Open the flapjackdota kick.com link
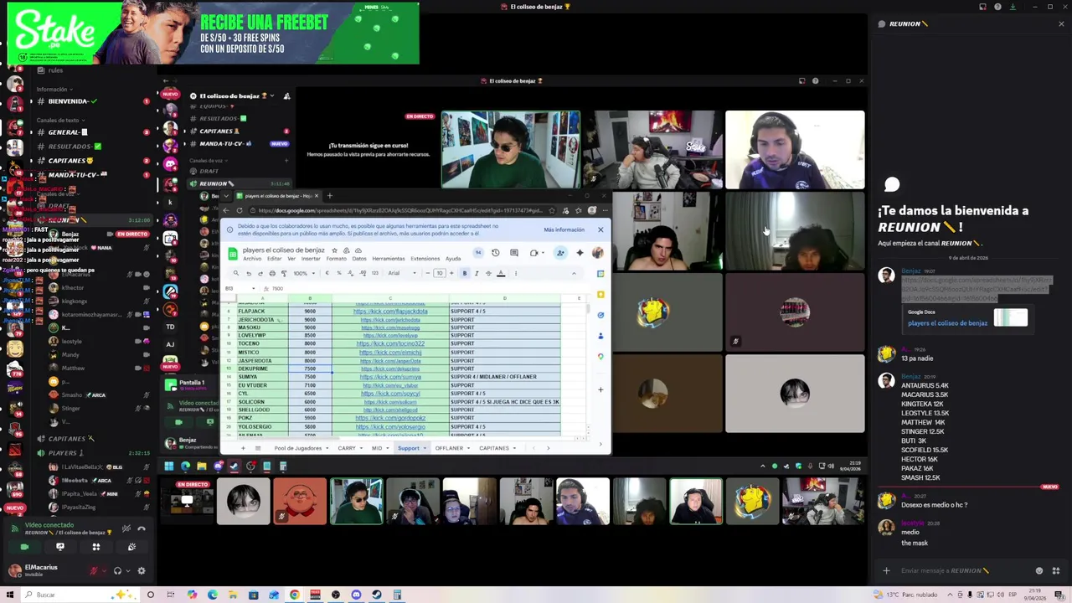Image resolution: width=1072 pixels, height=603 pixels. click(390, 312)
